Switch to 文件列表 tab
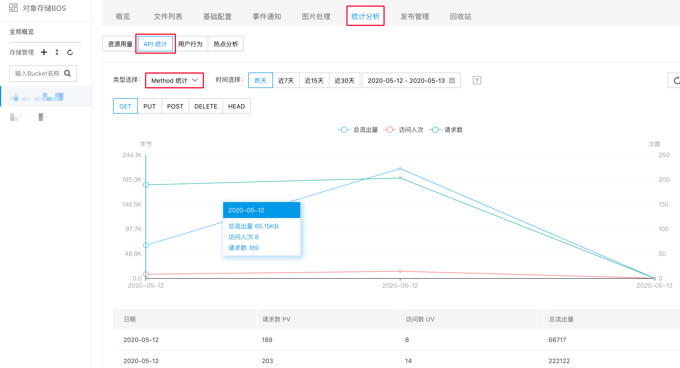Viewport: 680px width, 368px height. 168,16
